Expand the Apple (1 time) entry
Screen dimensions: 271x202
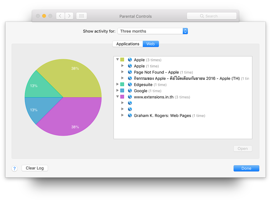click(122, 66)
